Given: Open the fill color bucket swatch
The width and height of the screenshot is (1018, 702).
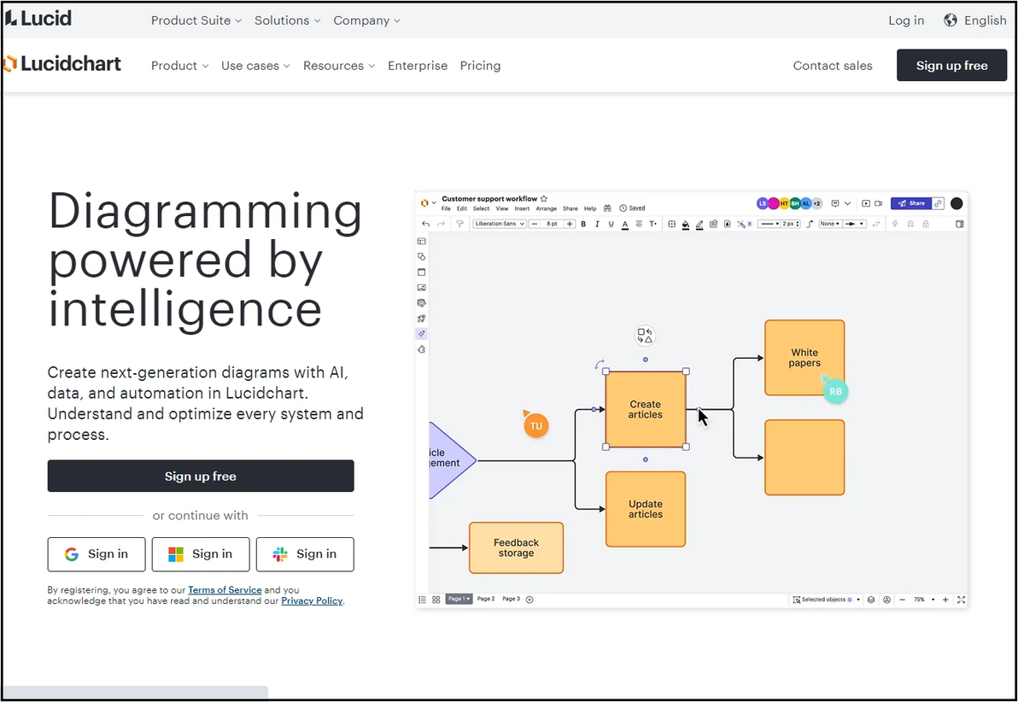Looking at the screenshot, I should click(686, 224).
